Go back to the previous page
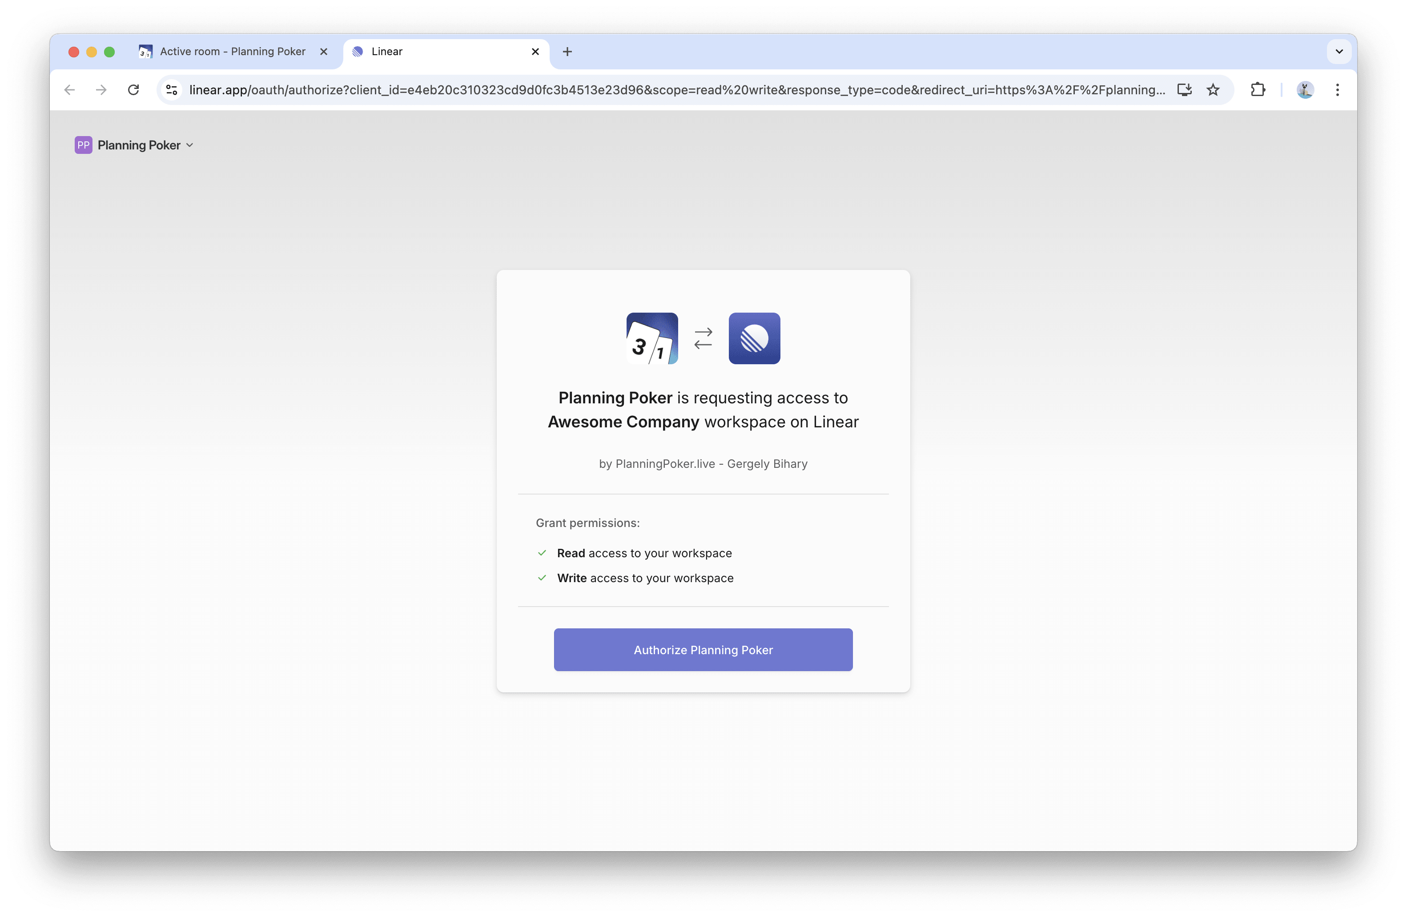Screen dimensions: 1407x917 tap(70, 89)
